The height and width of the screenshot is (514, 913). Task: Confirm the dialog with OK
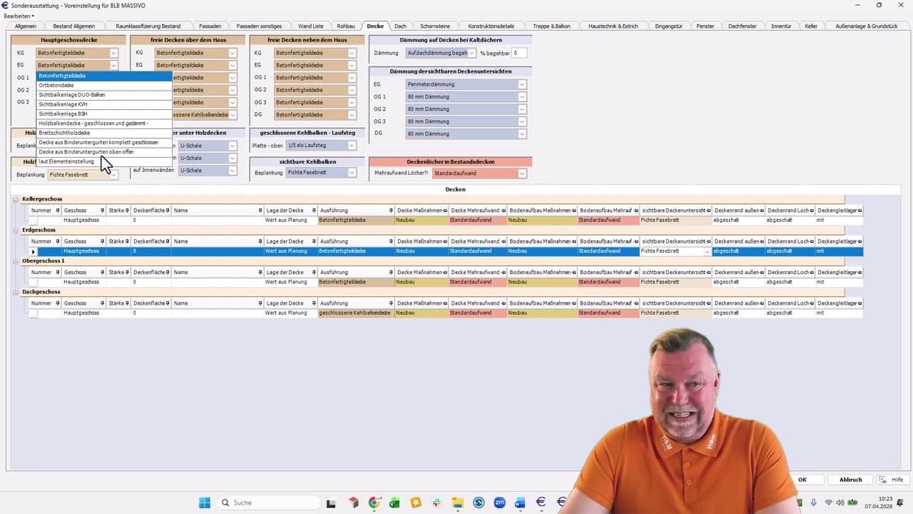click(802, 480)
